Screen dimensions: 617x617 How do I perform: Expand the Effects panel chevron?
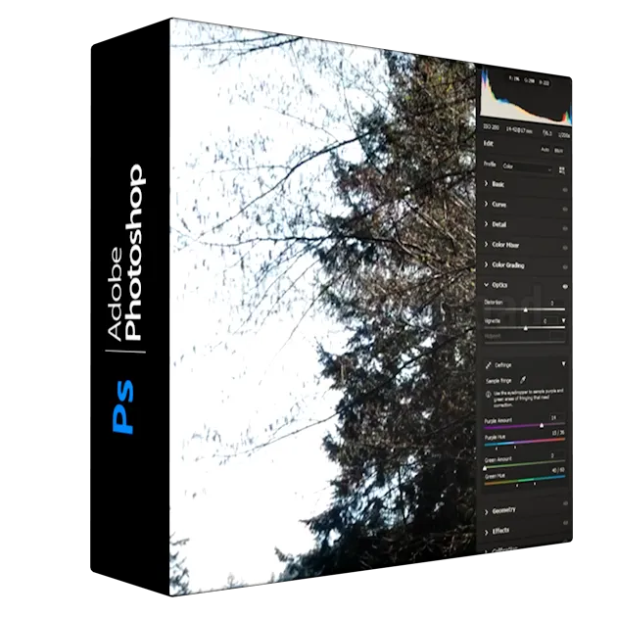[x=487, y=532]
